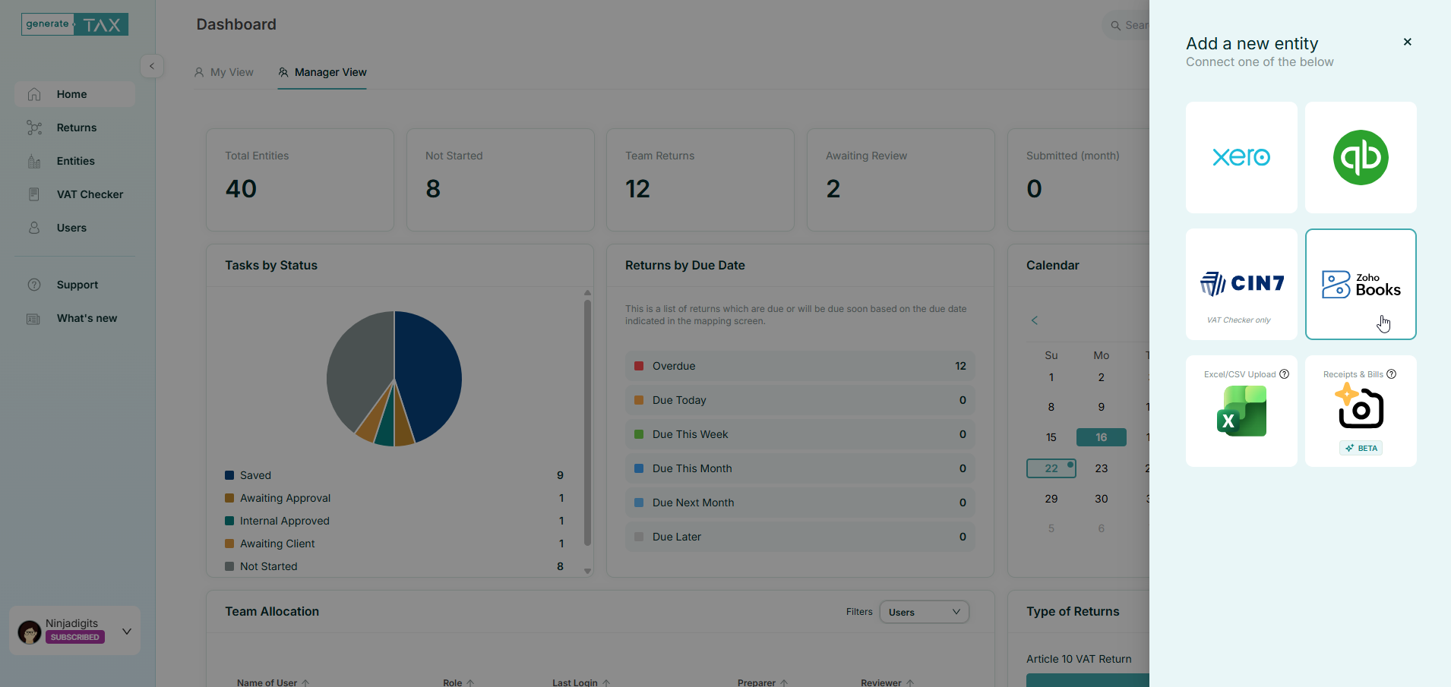Screen dimensions: 1451x687
Task: Click help icon beside Excel/CSV Upload
Action: pos(1285,374)
